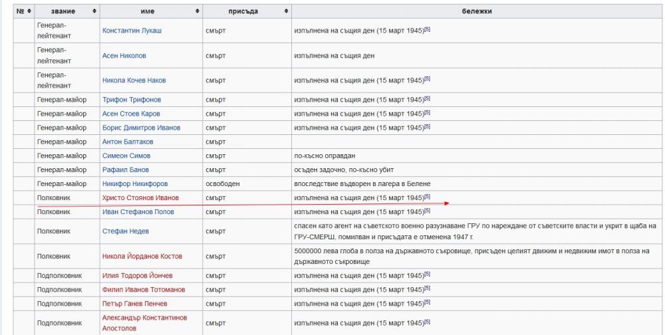Open red link Никола Йорданов Костов
665x335 pixels.
[x=142, y=257]
